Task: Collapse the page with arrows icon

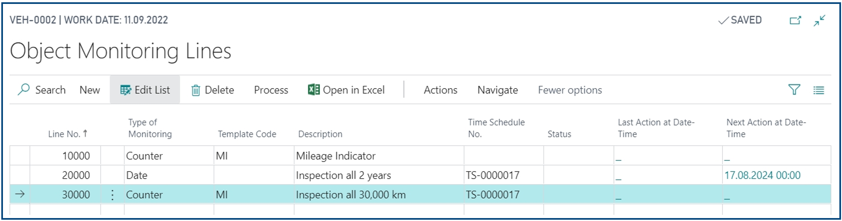Action: (x=820, y=21)
